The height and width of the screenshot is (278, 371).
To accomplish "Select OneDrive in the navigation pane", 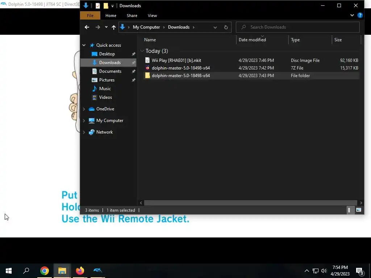I will click(x=105, y=109).
